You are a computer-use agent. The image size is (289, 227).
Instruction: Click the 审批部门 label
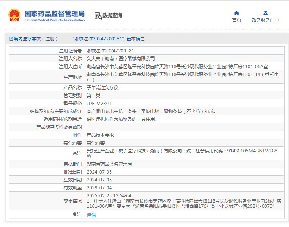(73, 164)
